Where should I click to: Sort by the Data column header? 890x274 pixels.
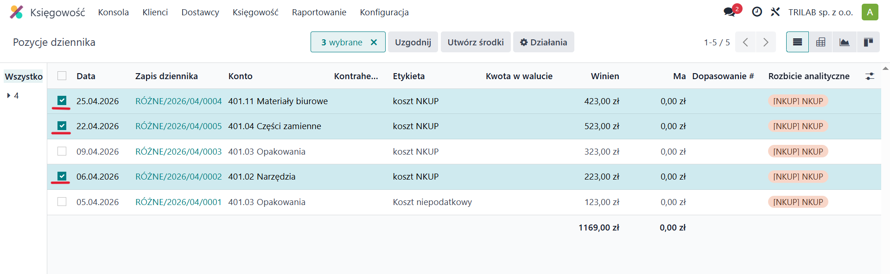pyautogui.click(x=86, y=76)
